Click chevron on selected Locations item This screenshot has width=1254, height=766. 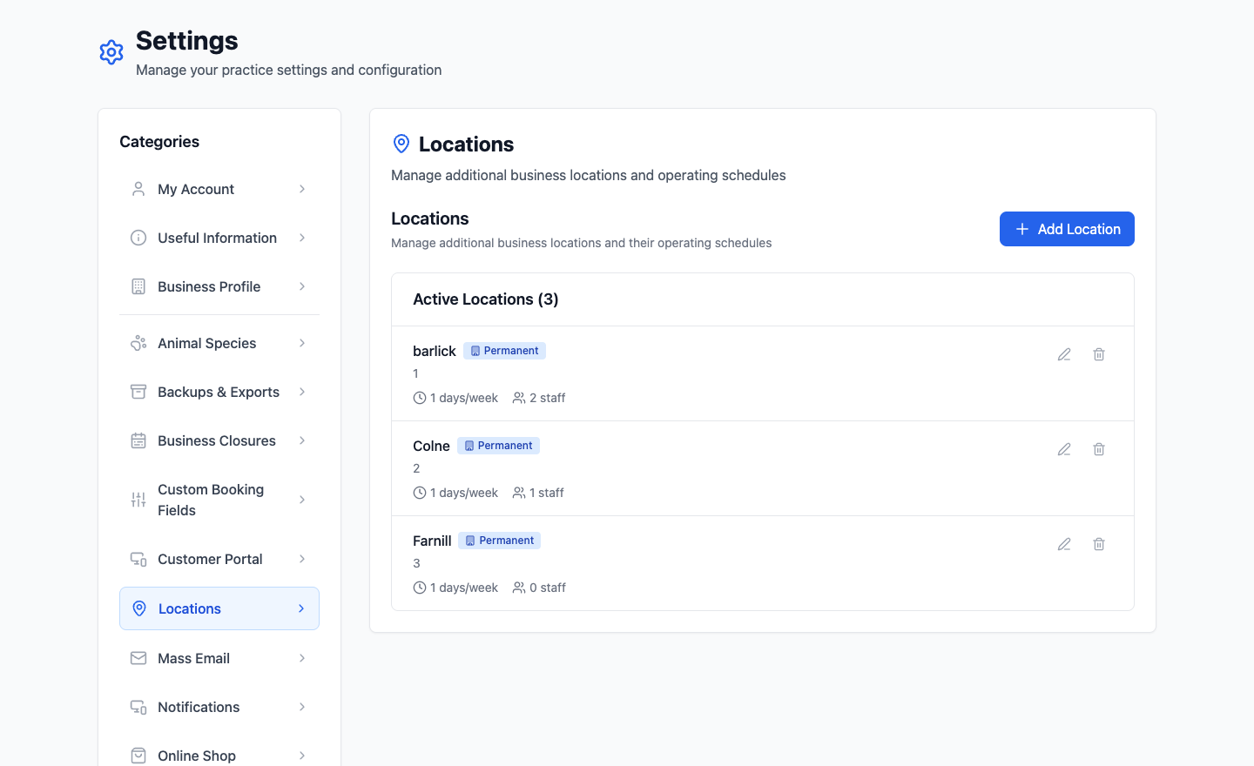tap(301, 608)
